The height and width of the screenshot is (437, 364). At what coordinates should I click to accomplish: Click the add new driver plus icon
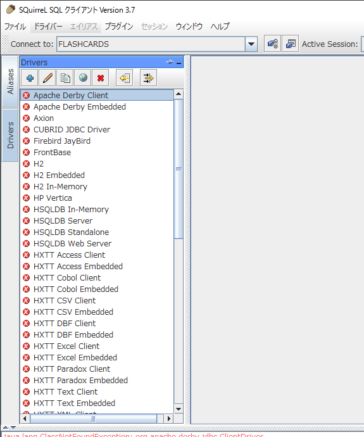(x=30, y=78)
